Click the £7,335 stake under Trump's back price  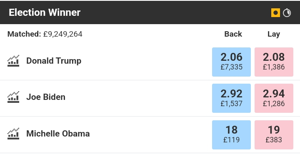231,67
